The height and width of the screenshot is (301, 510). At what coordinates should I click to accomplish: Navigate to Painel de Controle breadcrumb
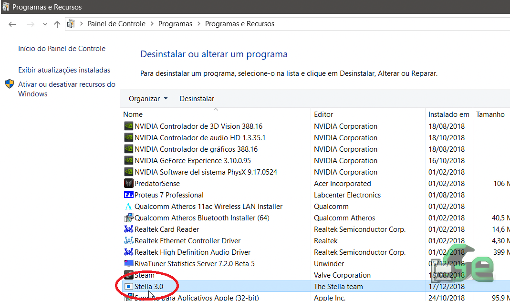point(116,24)
